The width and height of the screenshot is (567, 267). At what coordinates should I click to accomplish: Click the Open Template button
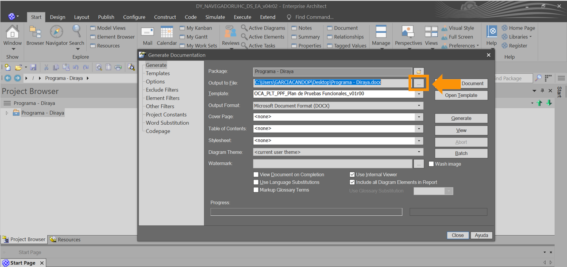461,95
